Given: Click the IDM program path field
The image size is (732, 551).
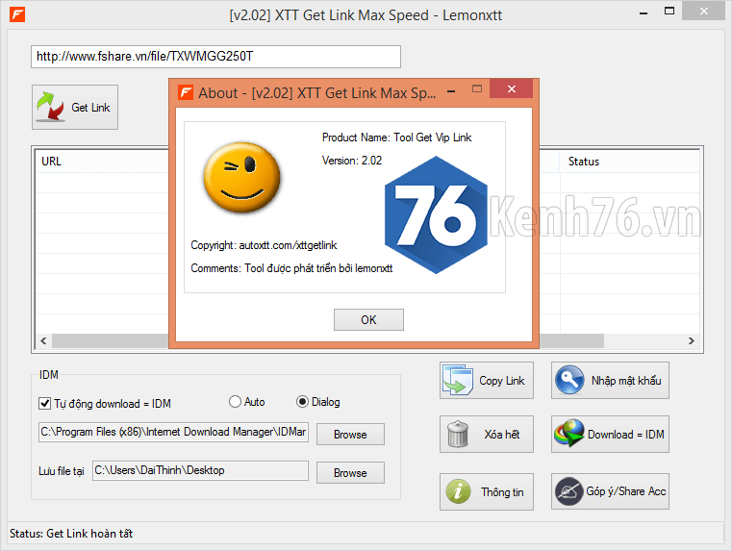Looking at the screenshot, I should click(173, 432).
